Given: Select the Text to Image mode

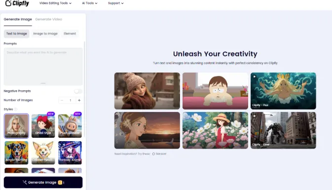Looking at the screenshot, I should [x=16, y=34].
